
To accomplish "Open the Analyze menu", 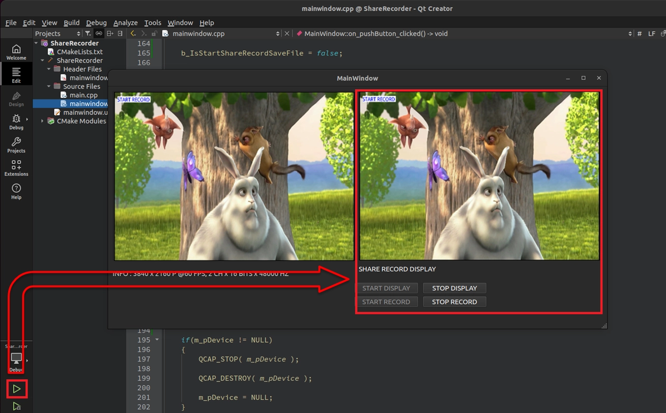I will 125,22.
